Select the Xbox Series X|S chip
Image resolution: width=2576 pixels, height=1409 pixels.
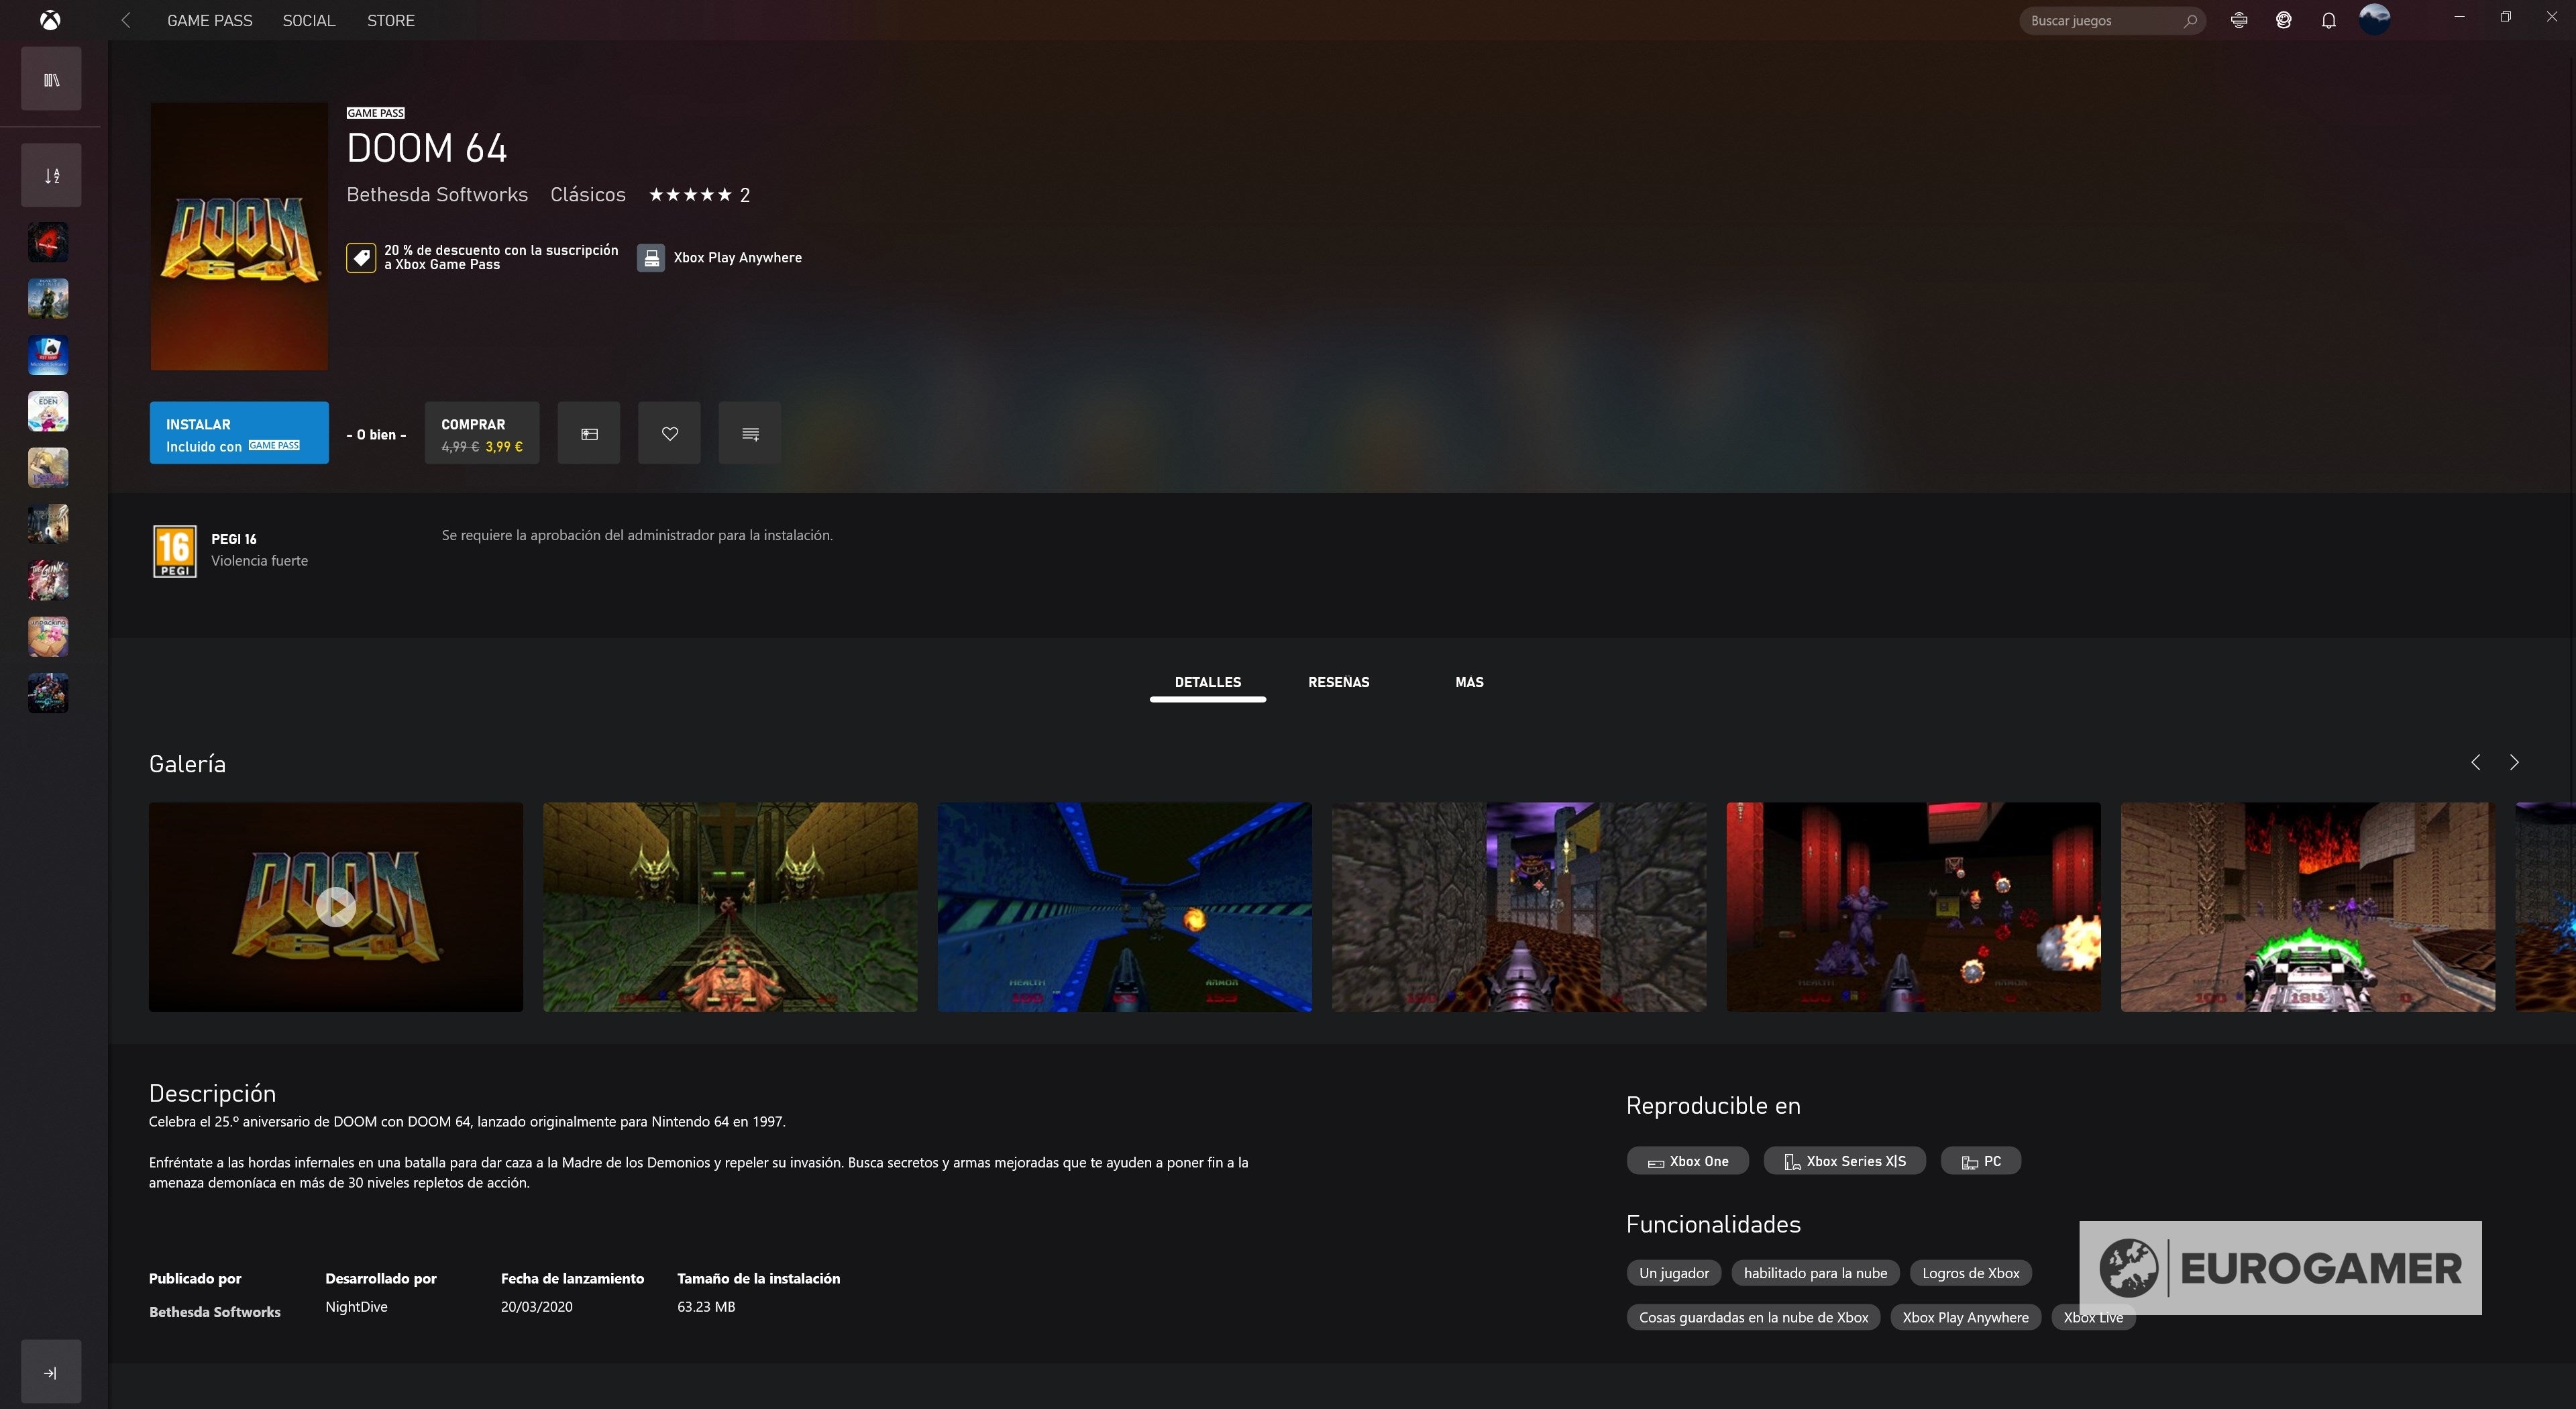pyautogui.click(x=1845, y=1161)
